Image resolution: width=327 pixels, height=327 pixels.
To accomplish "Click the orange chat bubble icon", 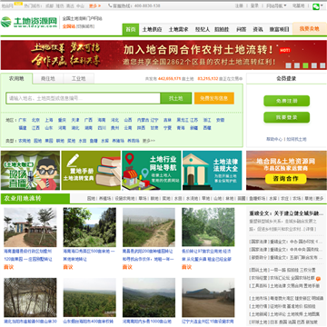I will point(318,279).
